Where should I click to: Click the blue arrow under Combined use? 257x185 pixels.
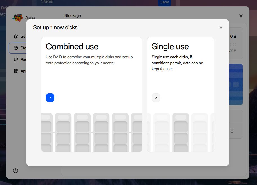pos(50,98)
